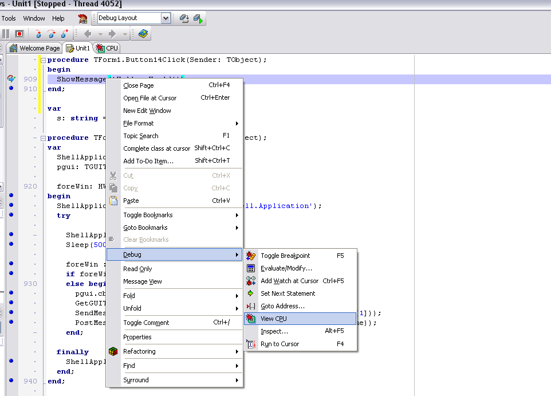Open the Debug Layout dropdown

point(166,18)
